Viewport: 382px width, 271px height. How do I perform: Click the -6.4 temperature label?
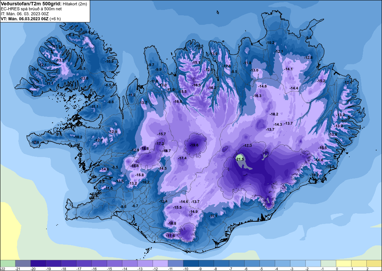(x=71, y=35)
